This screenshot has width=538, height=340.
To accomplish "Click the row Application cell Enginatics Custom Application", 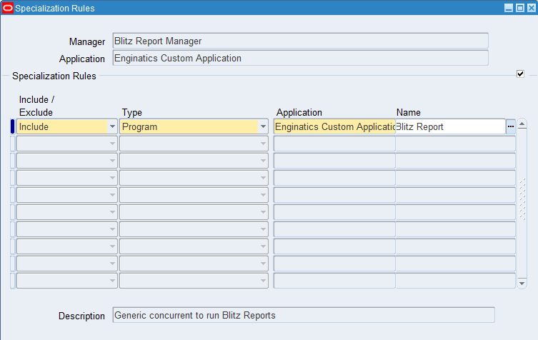I will pyautogui.click(x=334, y=126).
